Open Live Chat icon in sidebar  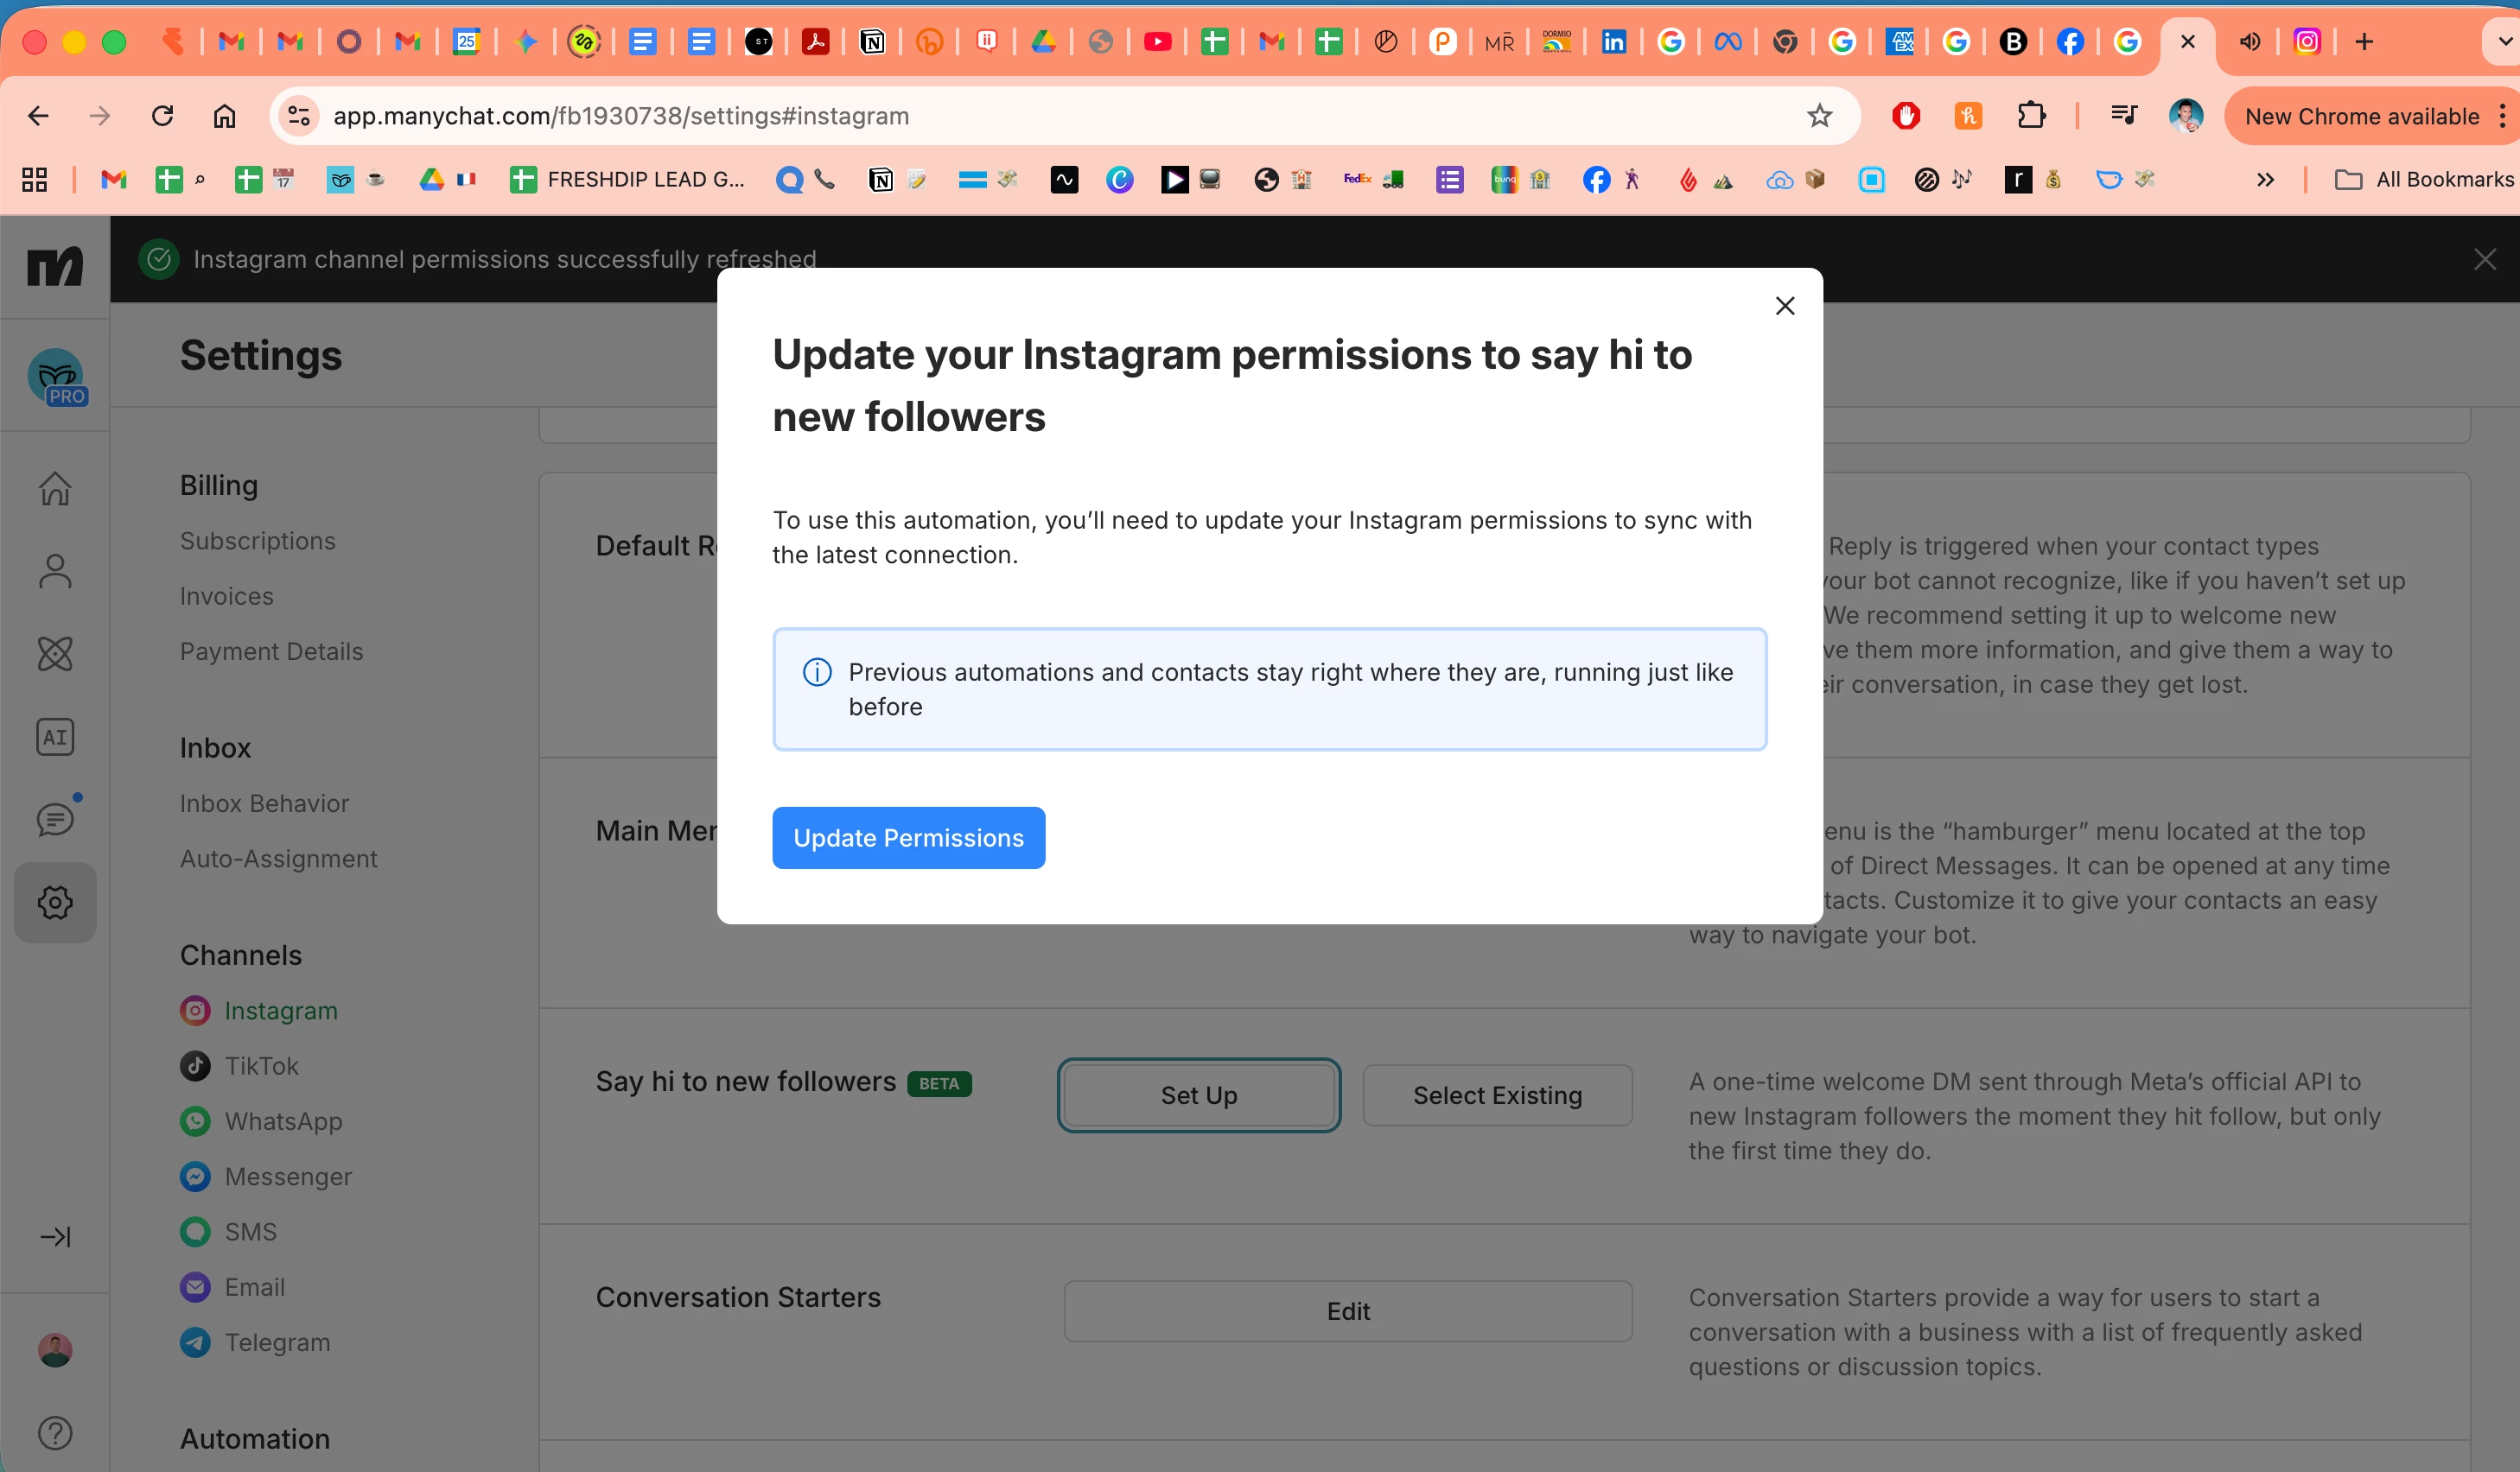click(55, 820)
